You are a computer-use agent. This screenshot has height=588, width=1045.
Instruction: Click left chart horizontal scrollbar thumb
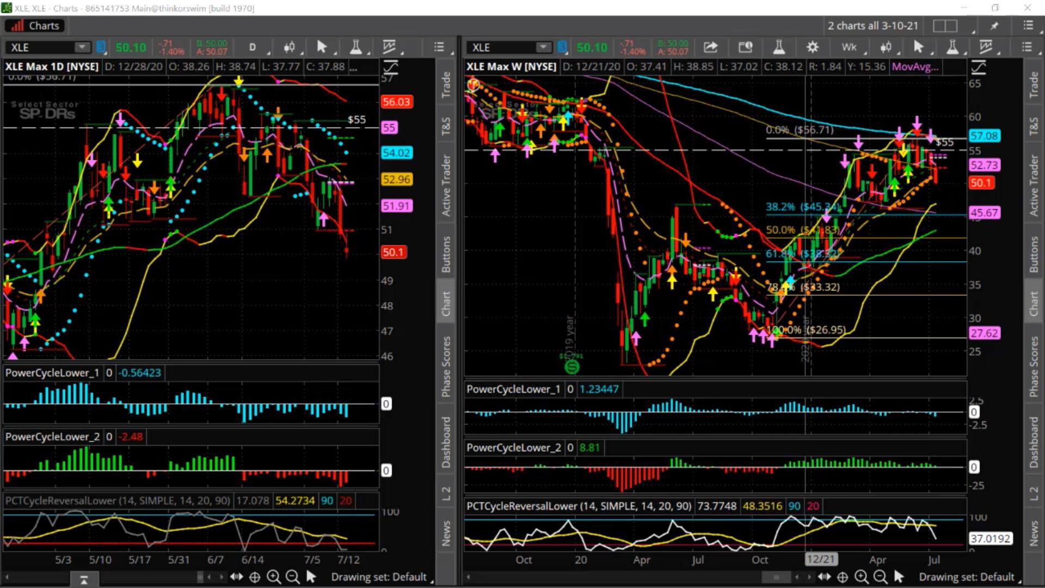[200, 577]
